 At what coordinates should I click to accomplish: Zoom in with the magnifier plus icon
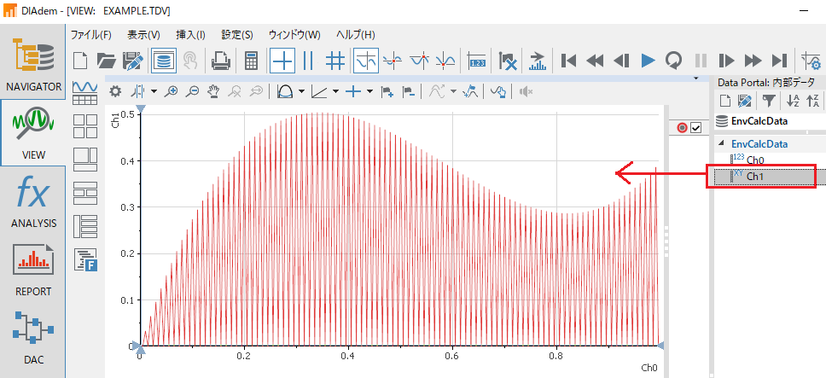coord(171,91)
